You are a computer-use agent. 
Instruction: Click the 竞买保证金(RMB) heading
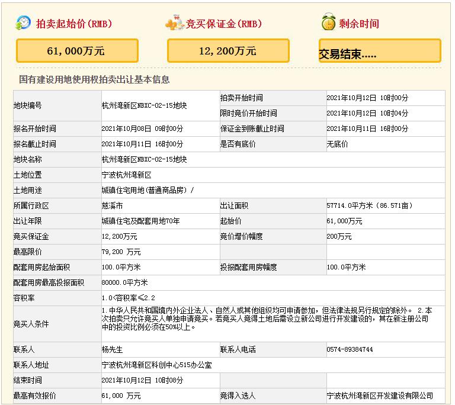(224, 24)
